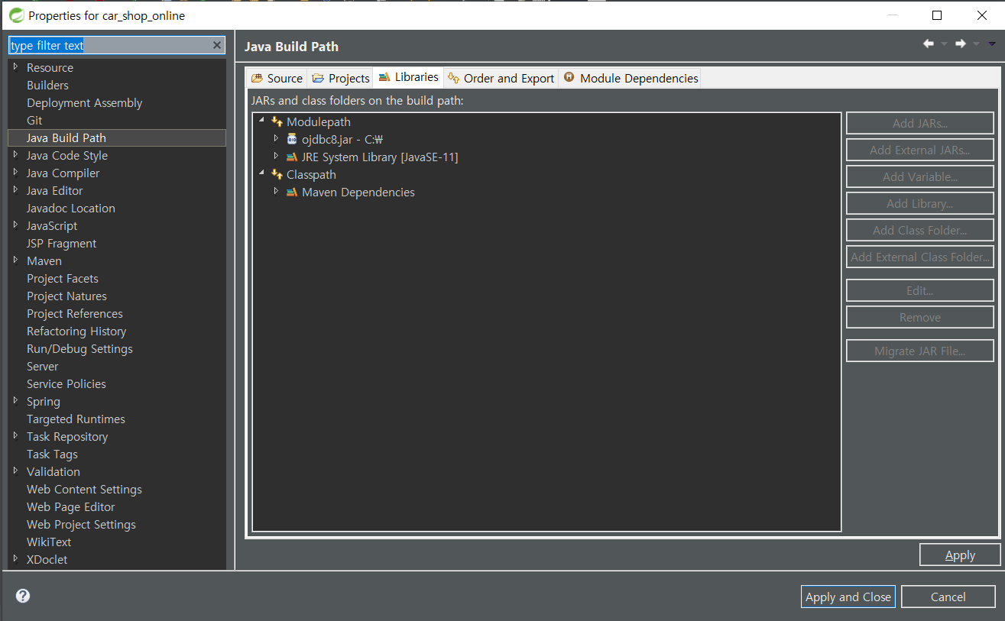Select JSP Fragment page
This screenshot has width=1005, height=621.
pos(61,243)
